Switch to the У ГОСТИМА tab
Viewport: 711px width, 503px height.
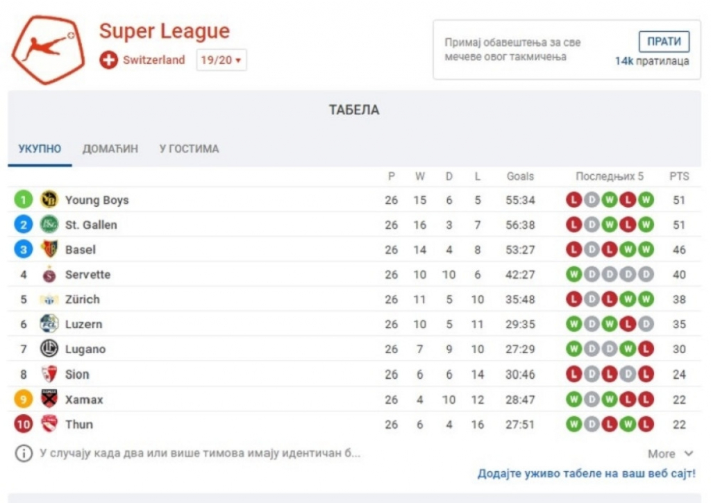189,148
